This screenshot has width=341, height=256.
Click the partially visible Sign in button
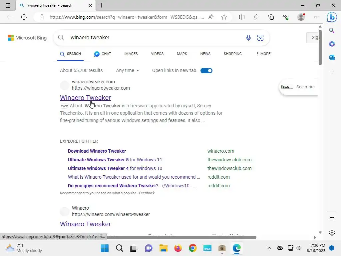(x=312, y=37)
